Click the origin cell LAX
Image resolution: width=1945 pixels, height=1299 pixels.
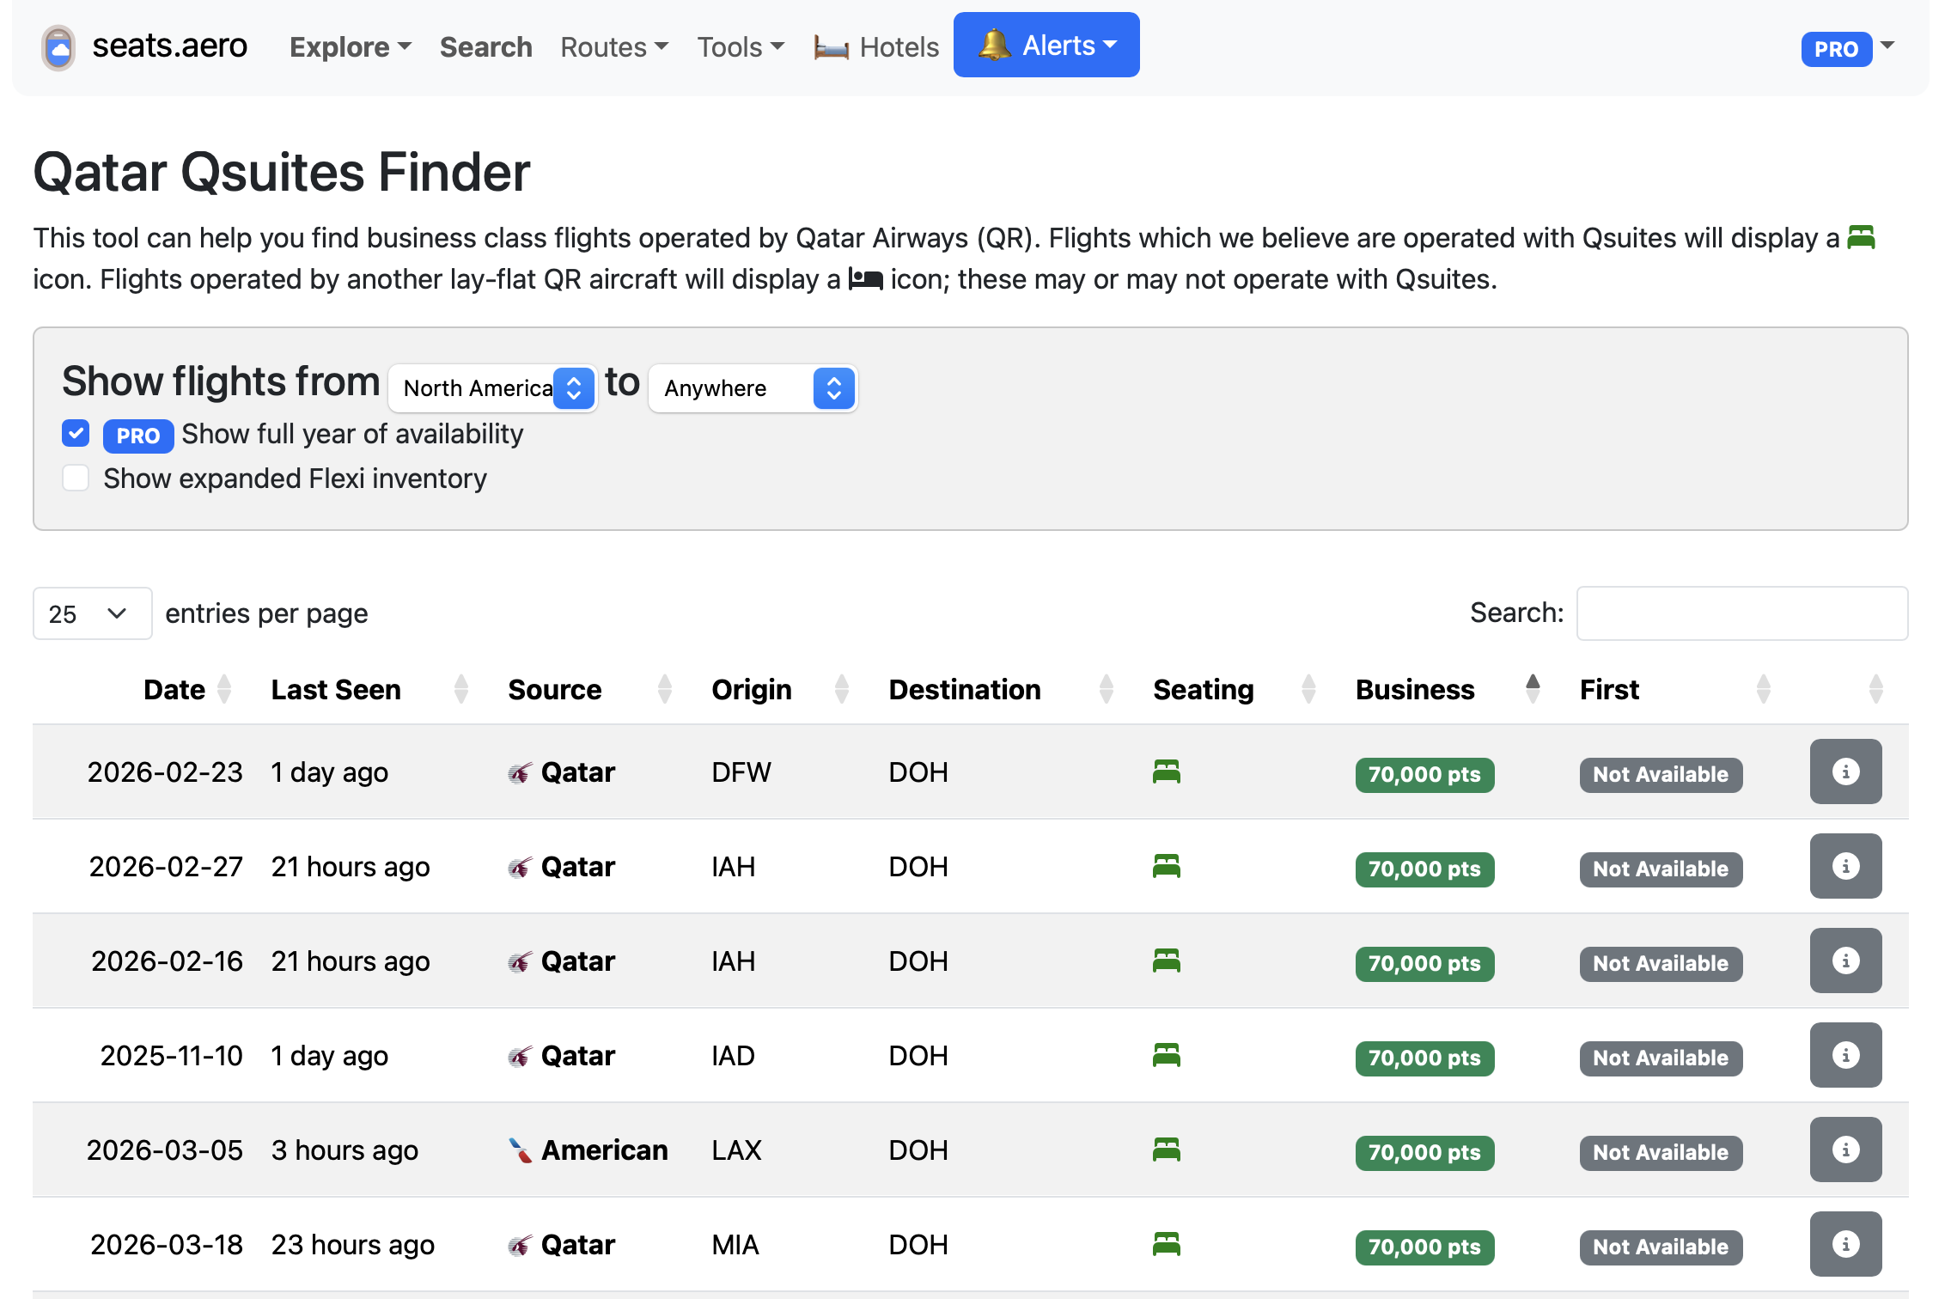[x=736, y=1150]
